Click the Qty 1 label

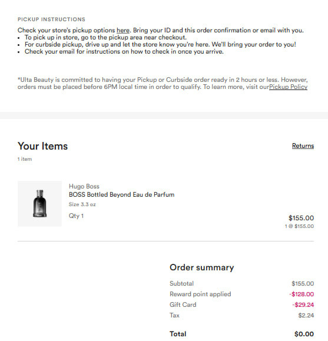click(x=76, y=216)
